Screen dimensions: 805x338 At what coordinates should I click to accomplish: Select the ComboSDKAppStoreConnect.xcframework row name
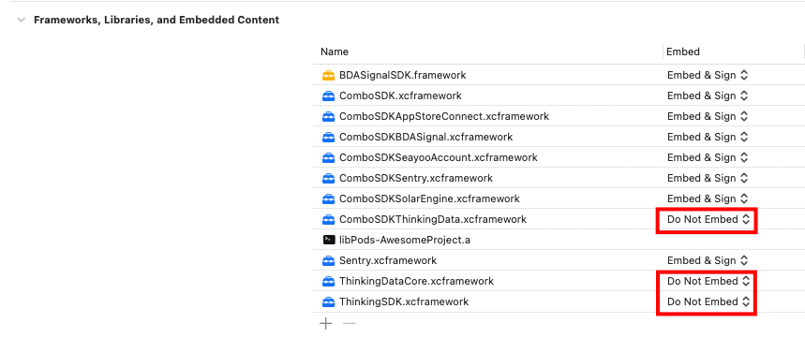click(x=444, y=116)
